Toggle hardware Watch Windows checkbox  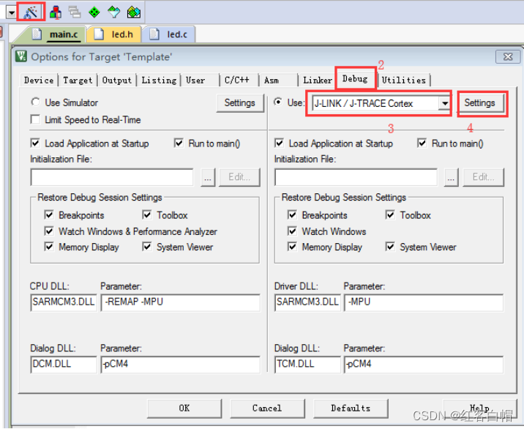[x=293, y=231]
